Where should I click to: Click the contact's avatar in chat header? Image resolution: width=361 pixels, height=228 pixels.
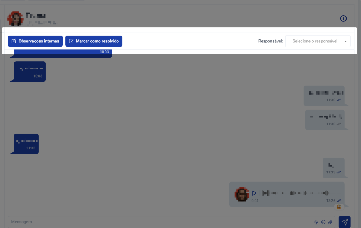tap(16, 19)
